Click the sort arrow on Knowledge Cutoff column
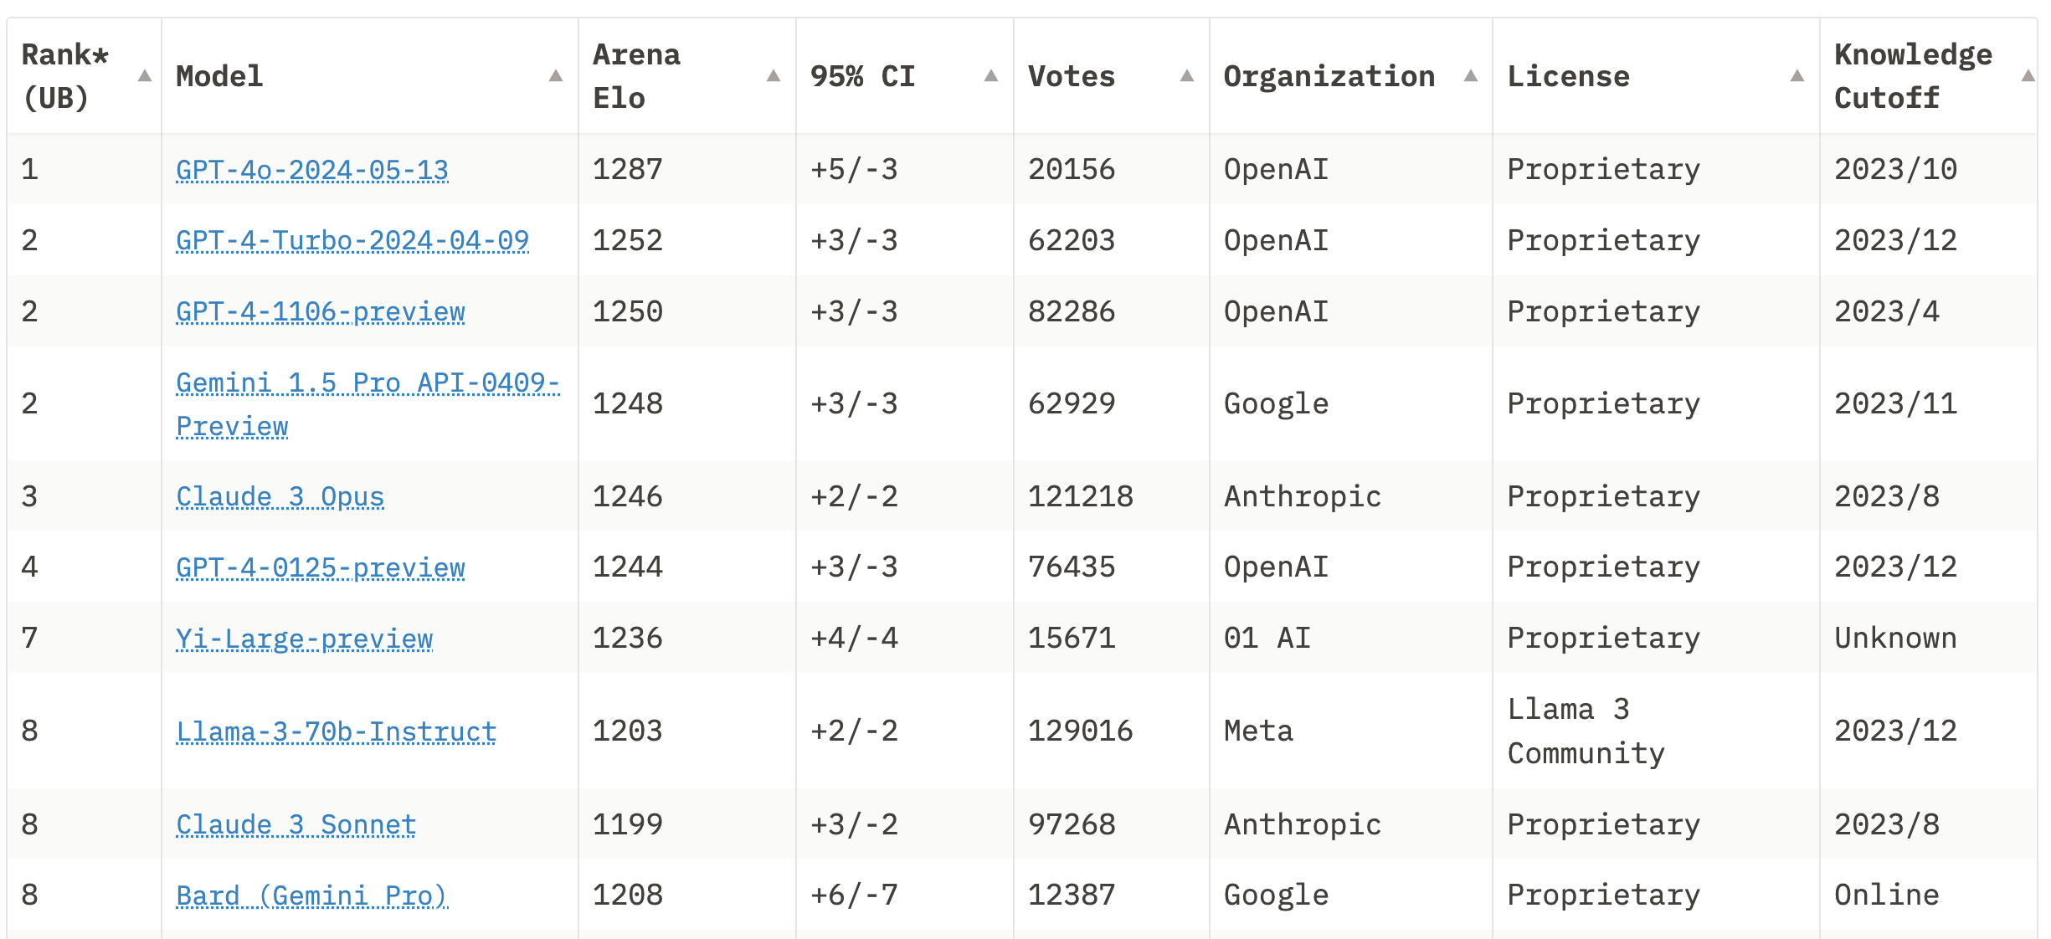Viewport: 2051px width, 939px height. pos(2028,75)
